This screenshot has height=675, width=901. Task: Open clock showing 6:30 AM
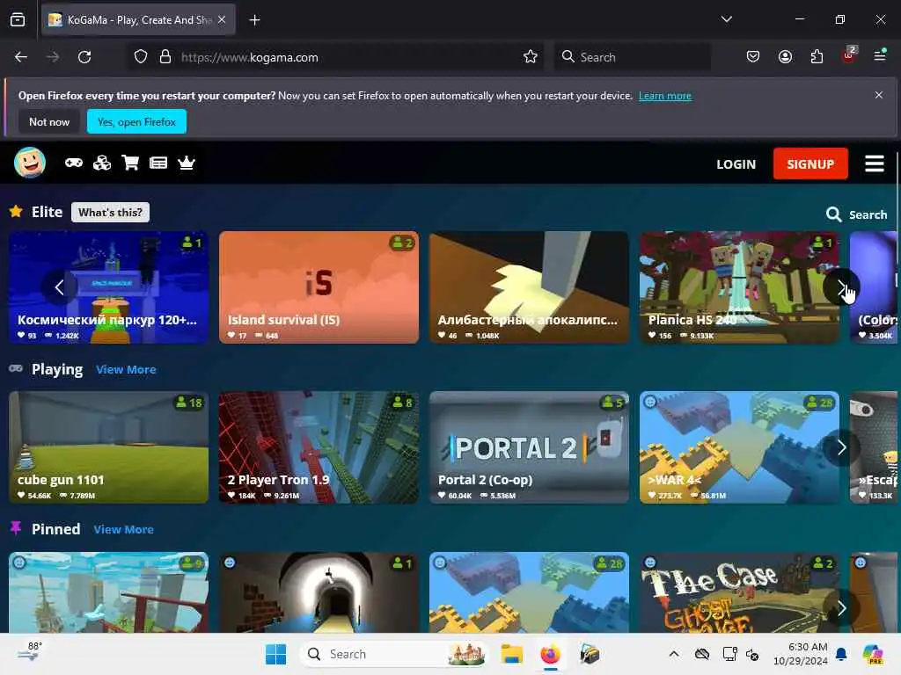point(801,654)
